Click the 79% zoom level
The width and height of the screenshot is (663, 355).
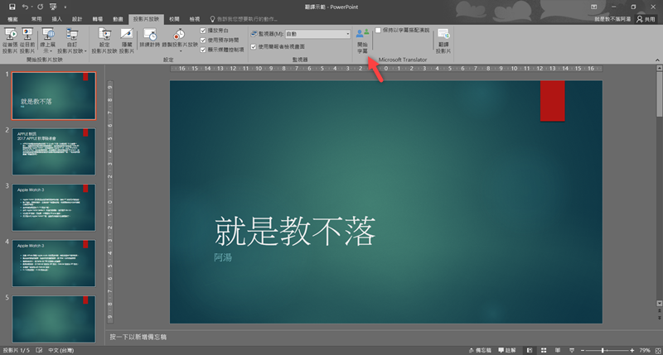click(645, 350)
